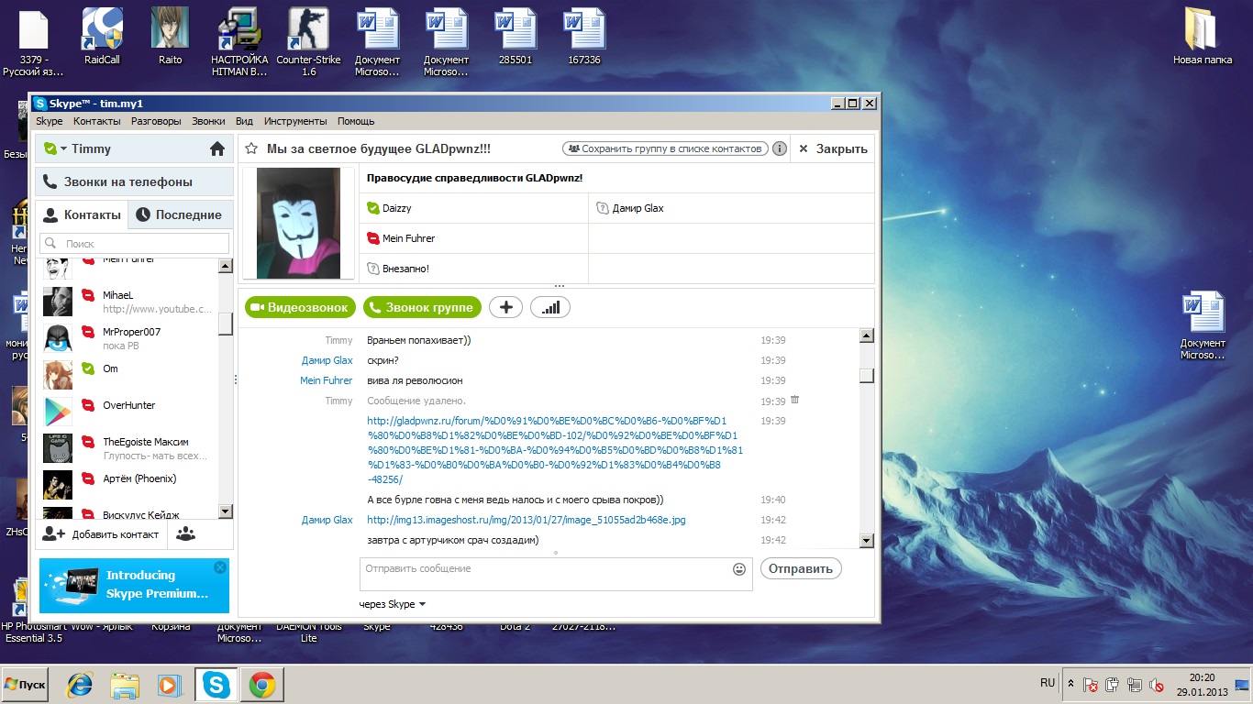Click the Skype home icon
This screenshot has width=1253, height=704.
pyautogui.click(x=217, y=148)
